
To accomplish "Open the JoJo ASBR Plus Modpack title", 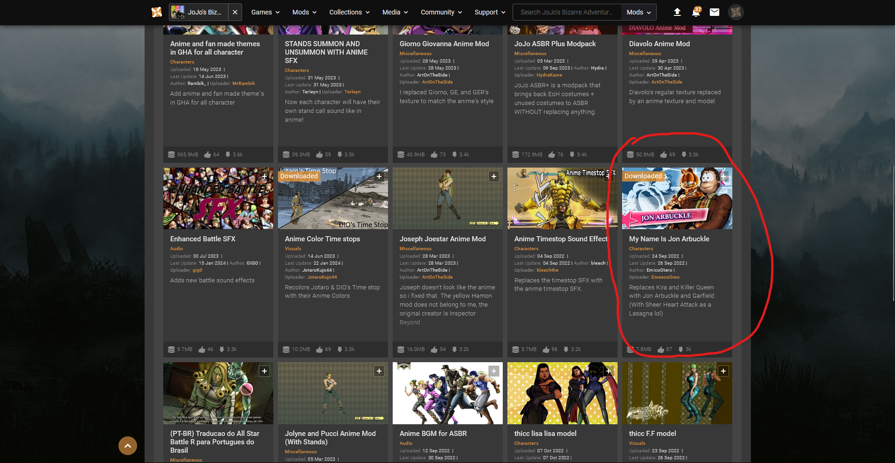I will point(555,44).
